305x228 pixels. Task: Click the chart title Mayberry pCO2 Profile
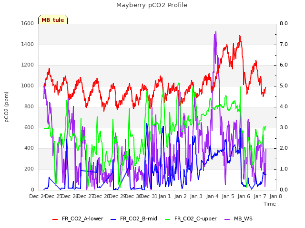point(152,5)
